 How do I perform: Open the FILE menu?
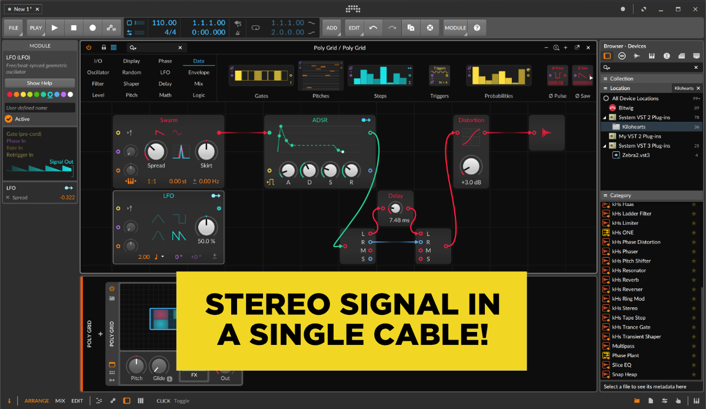(x=14, y=28)
